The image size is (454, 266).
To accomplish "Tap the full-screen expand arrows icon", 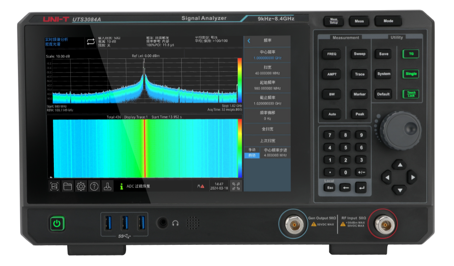I will (x=236, y=186).
